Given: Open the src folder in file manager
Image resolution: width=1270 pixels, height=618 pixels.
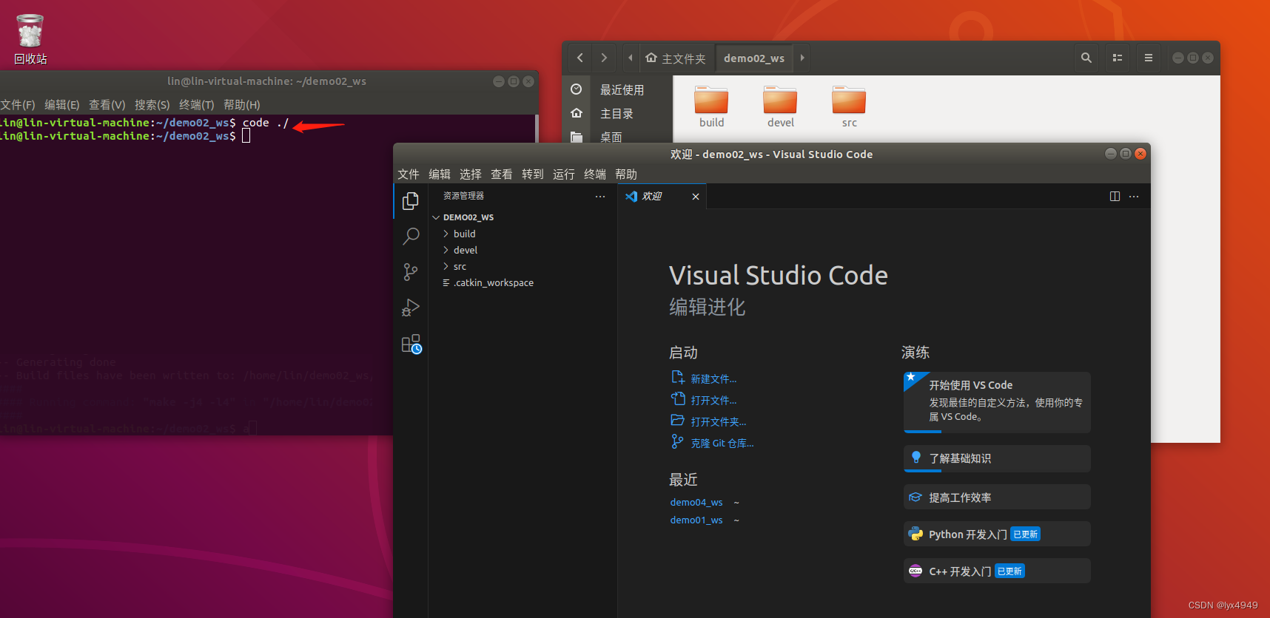Looking at the screenshot, I should 849,106.
